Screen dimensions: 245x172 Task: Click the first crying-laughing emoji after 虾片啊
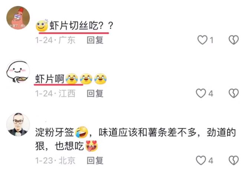click(x=72, y=79)
